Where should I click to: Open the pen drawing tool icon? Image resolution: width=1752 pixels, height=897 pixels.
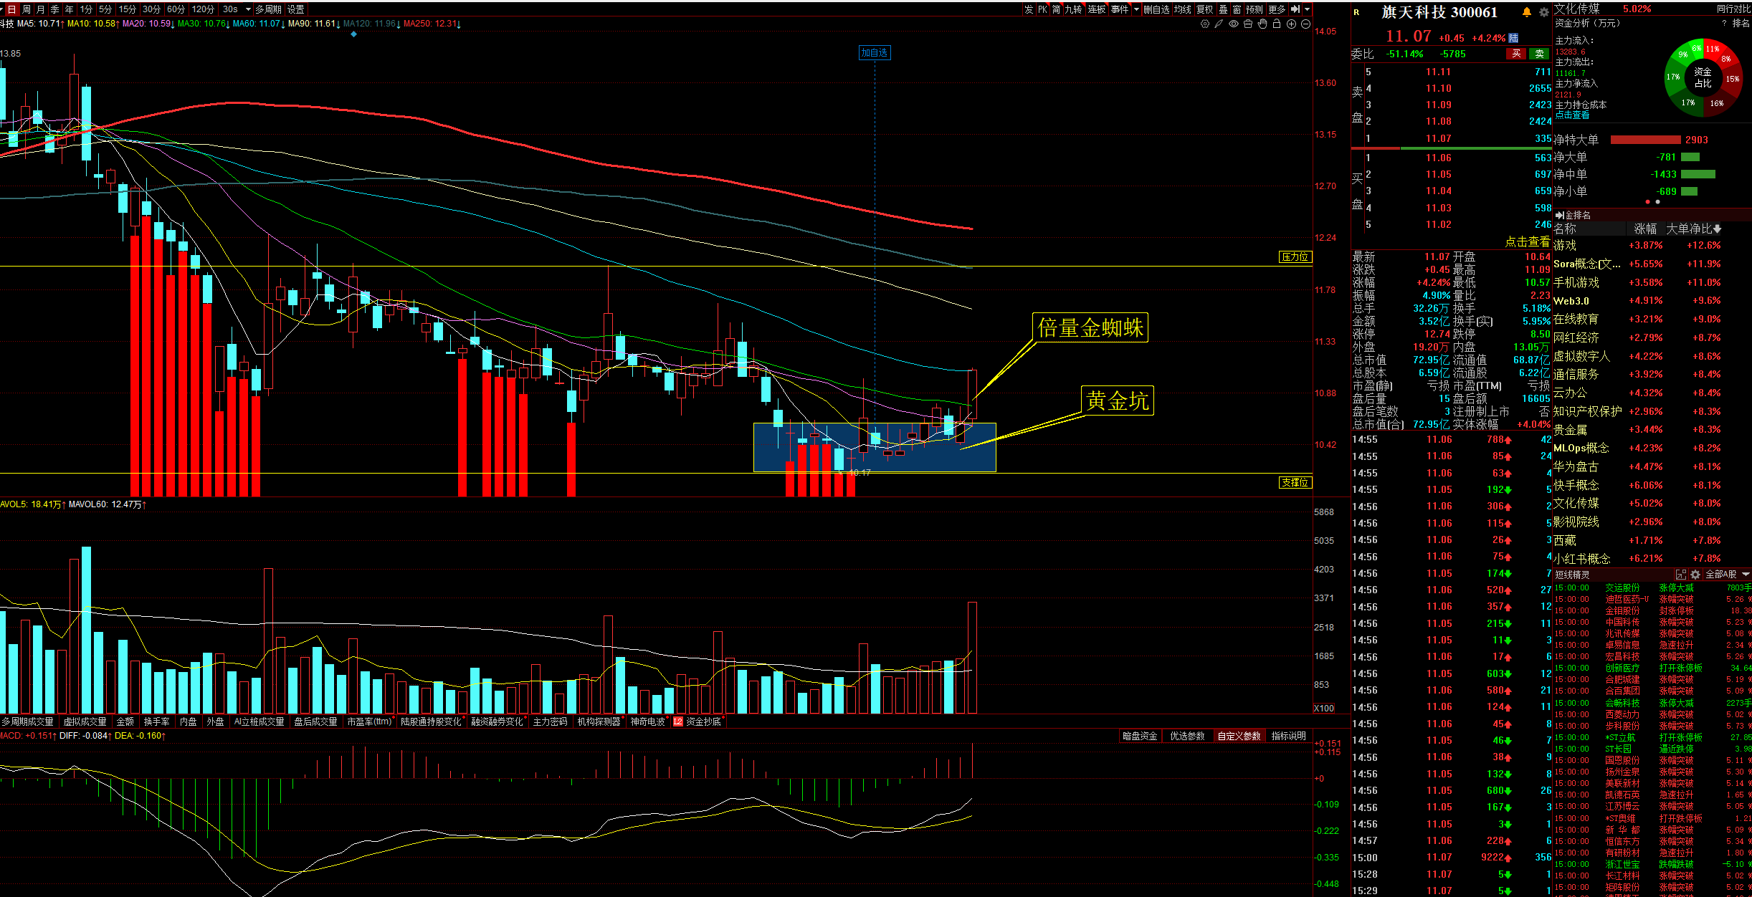[x=1219, y=24]
